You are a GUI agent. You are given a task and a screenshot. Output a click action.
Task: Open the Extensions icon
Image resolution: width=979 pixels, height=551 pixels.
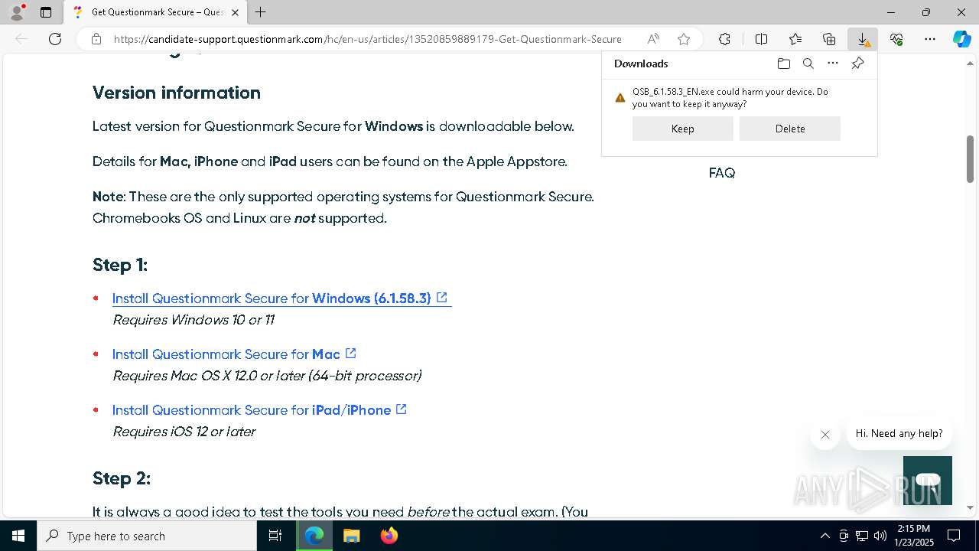coord(724,39)
